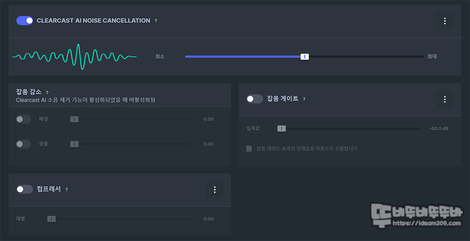
Task: Click the 배경 value field showing 0.00
Action: (x=208, y=119)
